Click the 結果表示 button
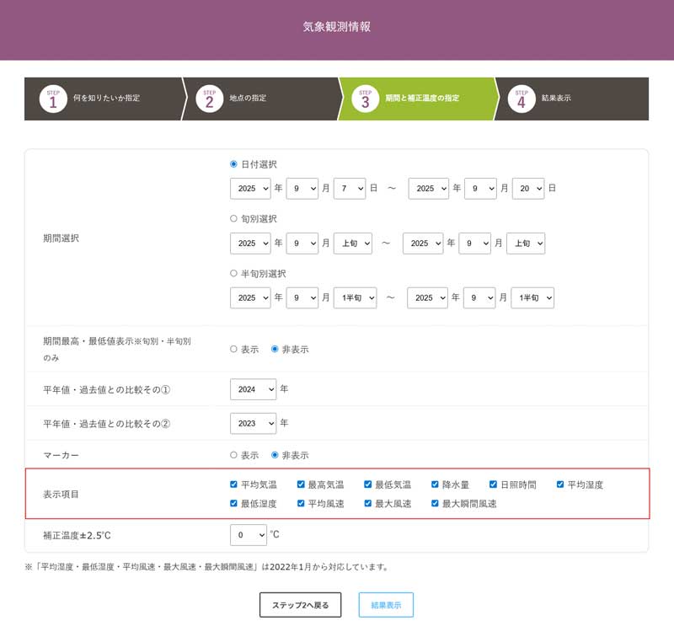This screenshot has height=637, width=674. point(386,605)
